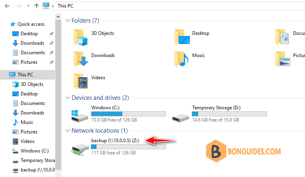Click the Windows (C:) storage usage bar
Viewport: 305px width, 177px height.
tap(129, 114)
